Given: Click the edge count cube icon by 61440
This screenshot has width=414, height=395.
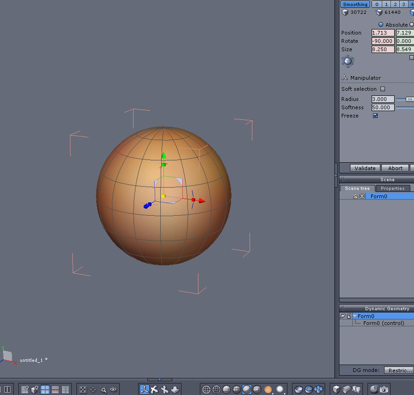Looking at the screenshot, I should click(x=379, y=12).
